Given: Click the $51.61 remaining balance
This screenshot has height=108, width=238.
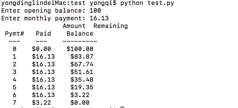Looking at the screenshot, I should [82, 72].
